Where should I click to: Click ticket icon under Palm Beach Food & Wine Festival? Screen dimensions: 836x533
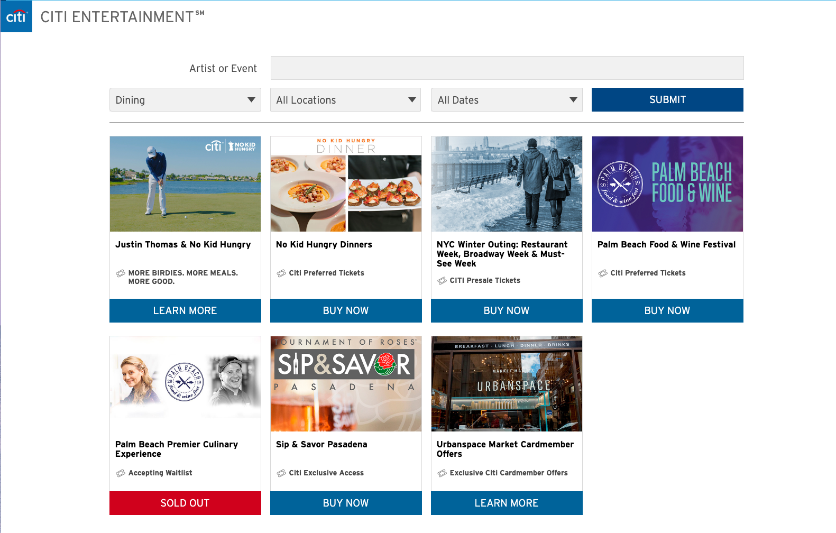tap(603, 273)
